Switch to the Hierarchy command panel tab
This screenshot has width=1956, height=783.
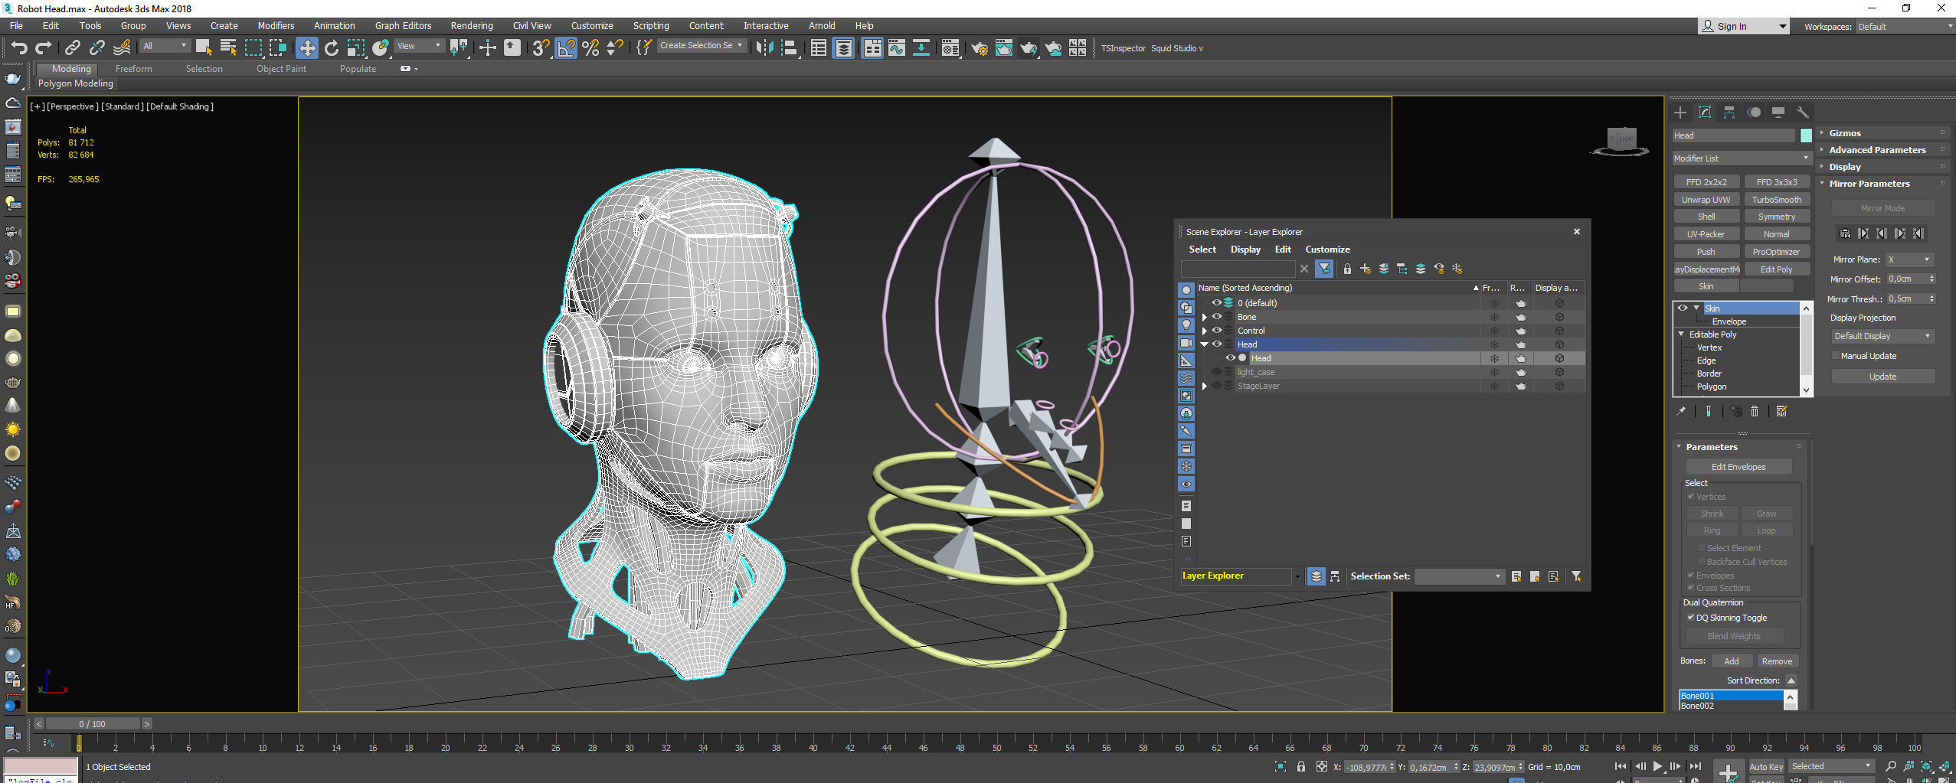click(1729, 113)
